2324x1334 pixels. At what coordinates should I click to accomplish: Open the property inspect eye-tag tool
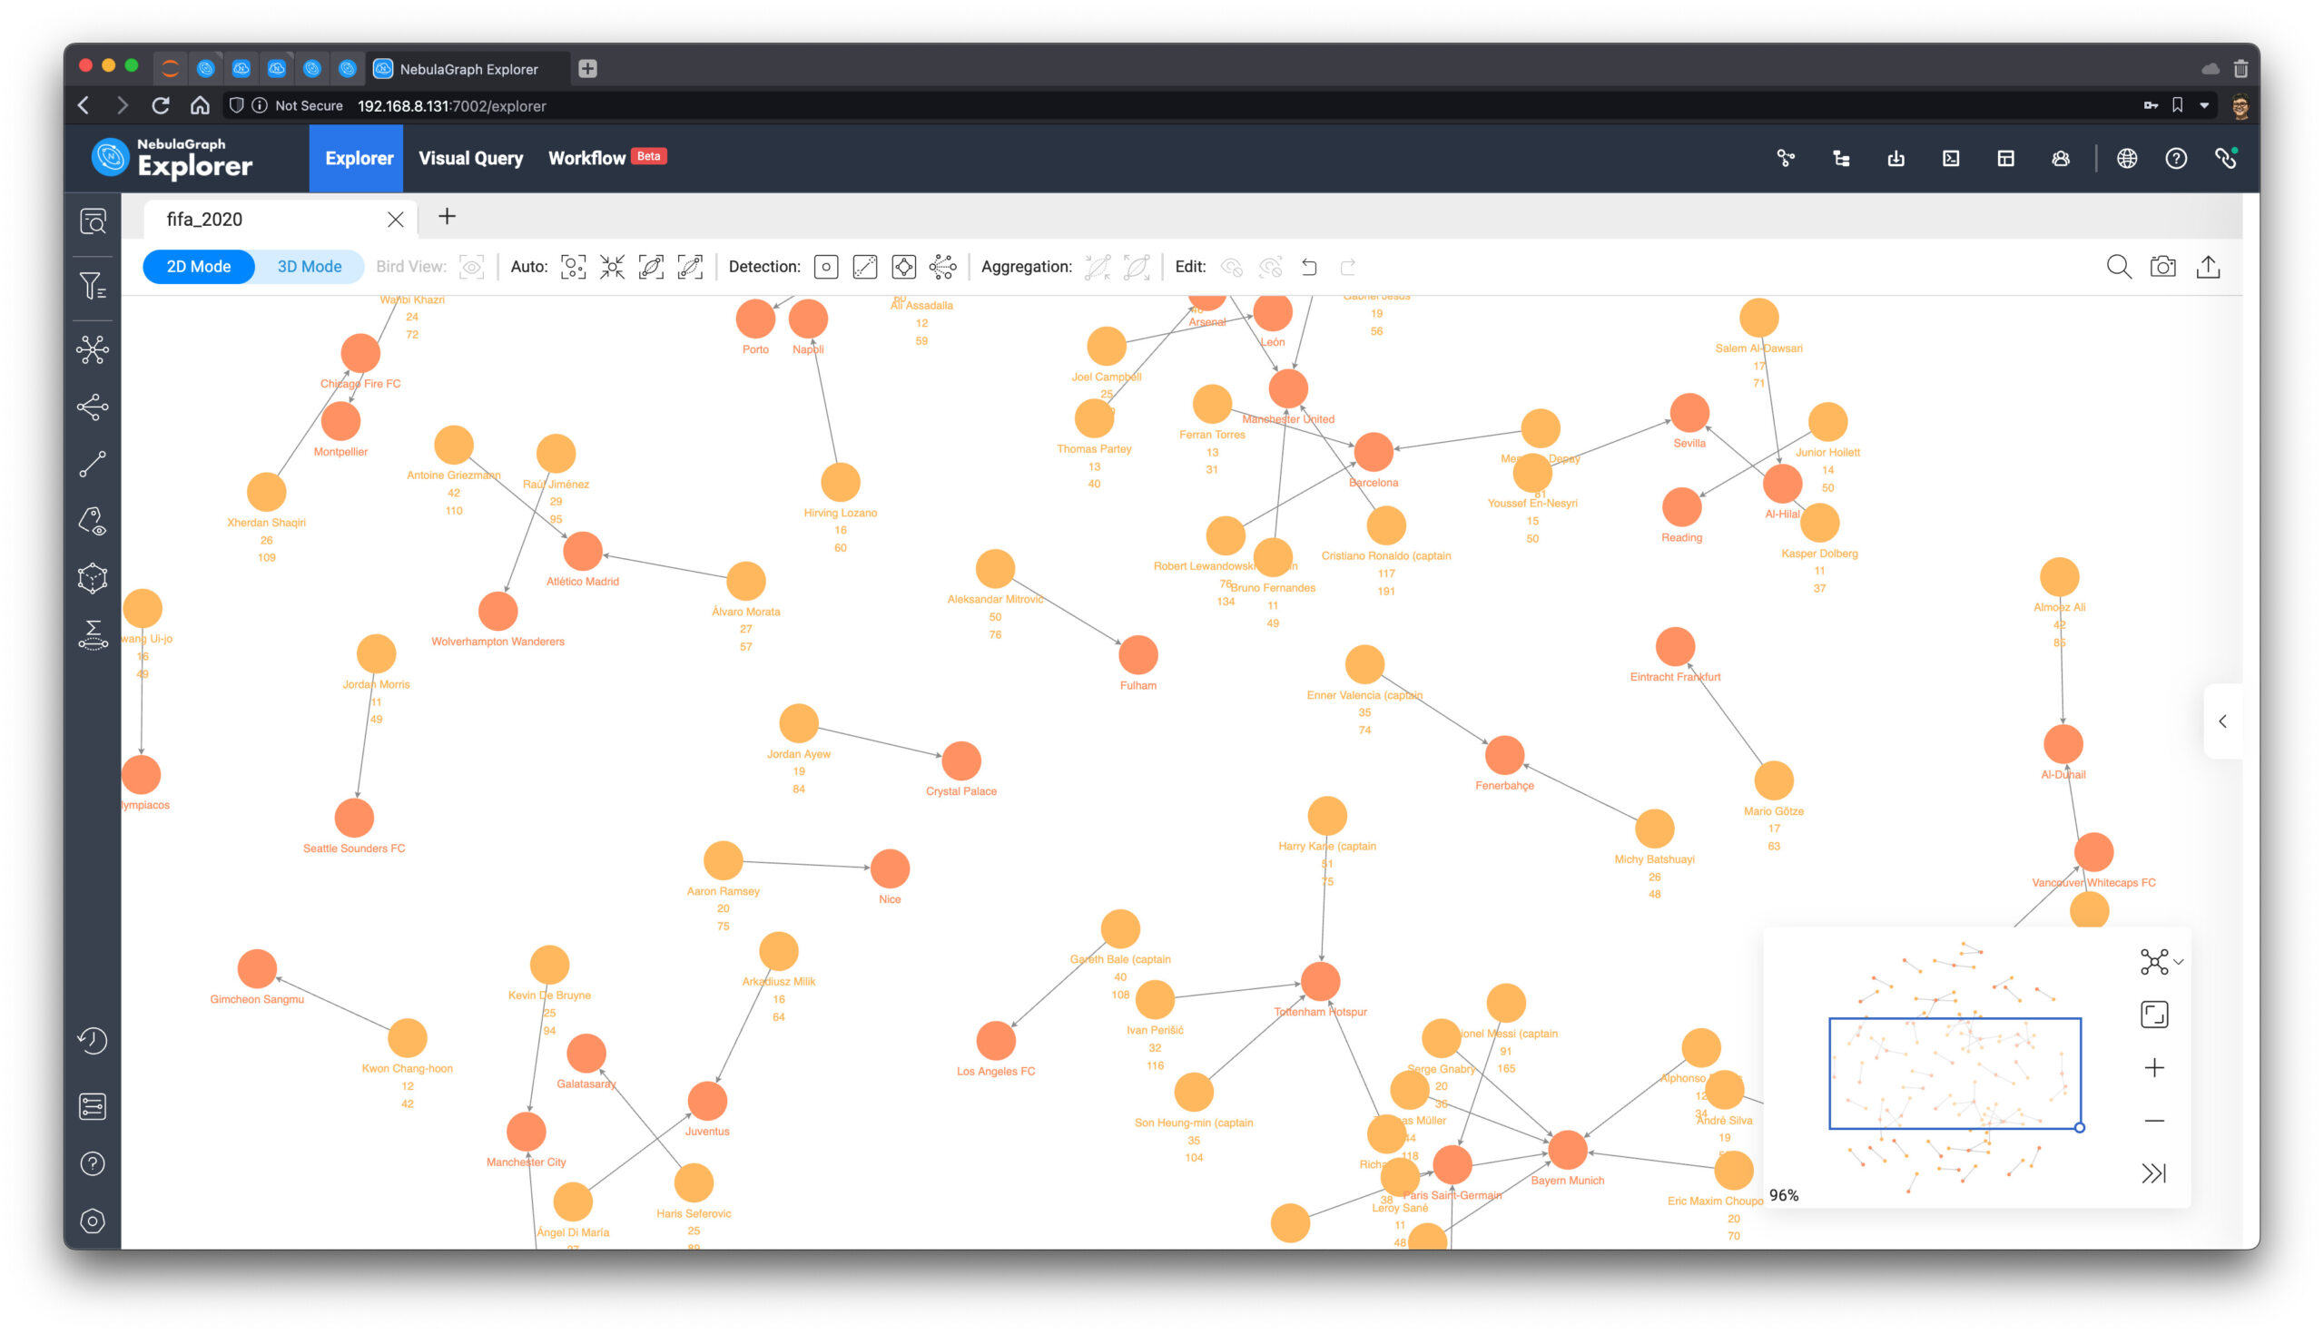[x=93, y=521]
